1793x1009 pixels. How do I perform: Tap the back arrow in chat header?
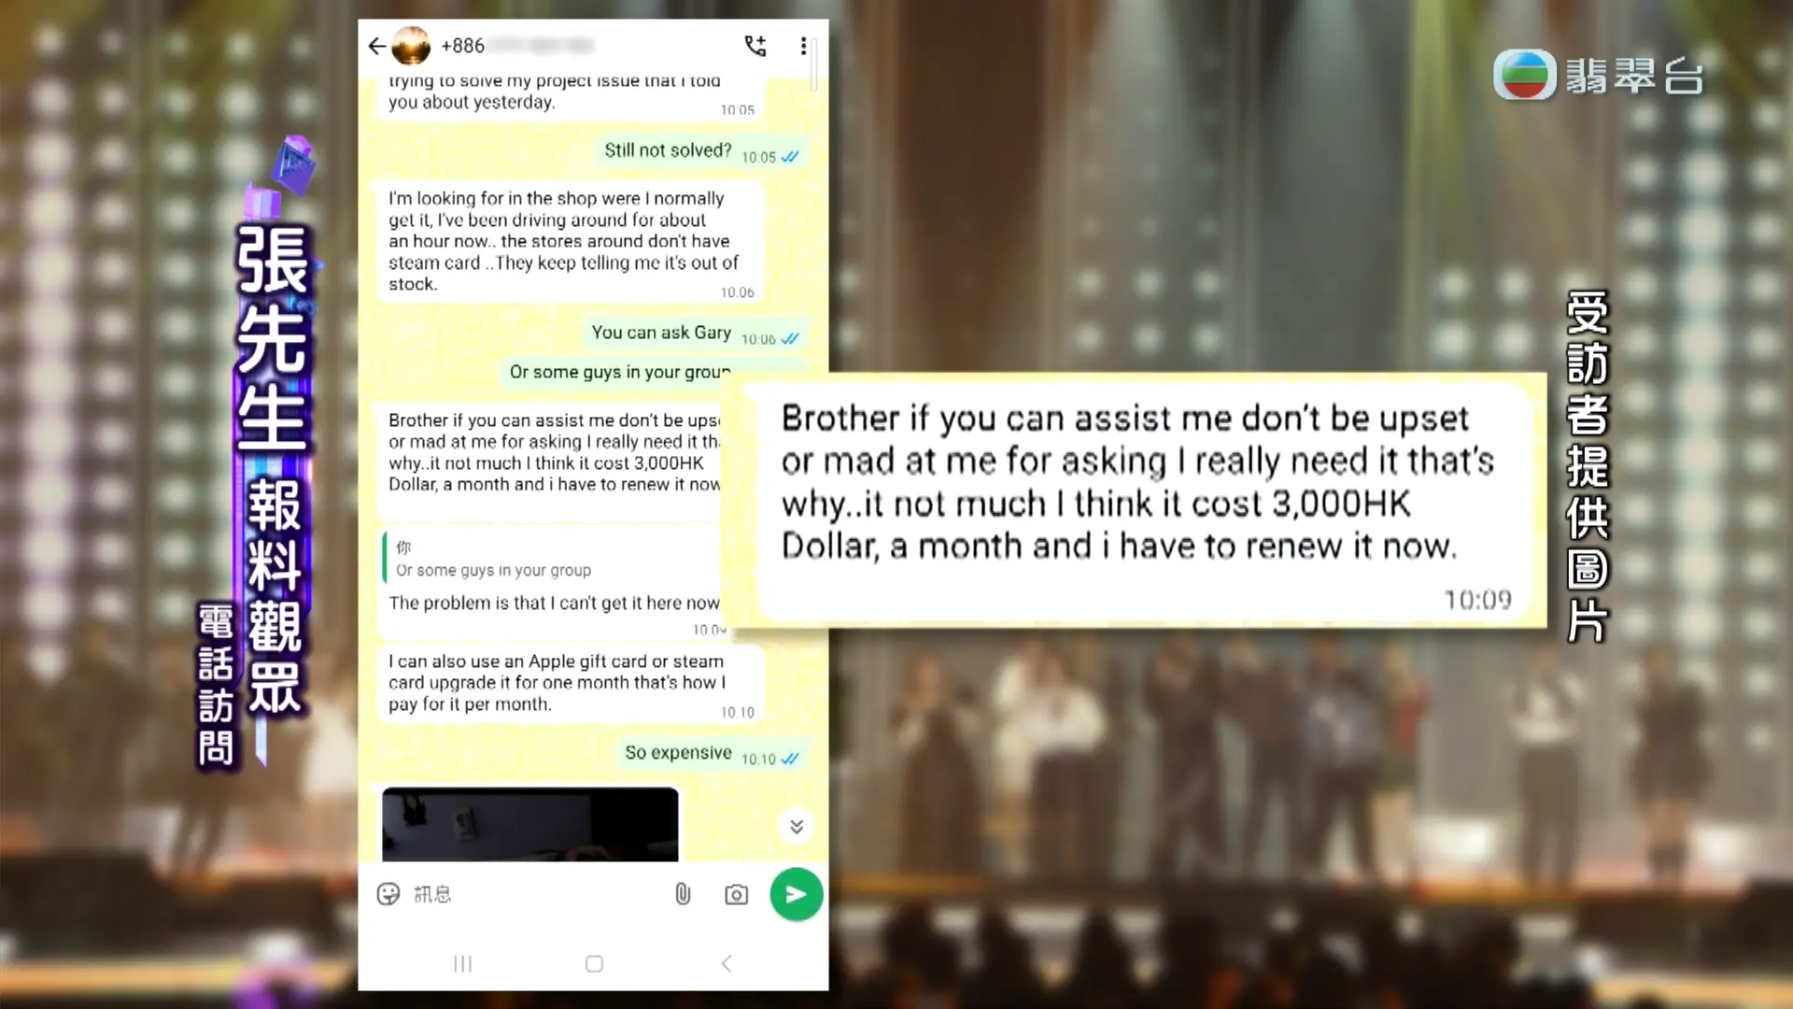click(376, 46)
